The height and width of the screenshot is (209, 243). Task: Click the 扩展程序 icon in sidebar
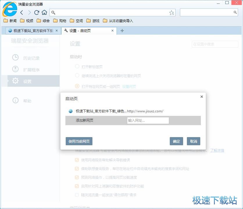tap(15, 69)
